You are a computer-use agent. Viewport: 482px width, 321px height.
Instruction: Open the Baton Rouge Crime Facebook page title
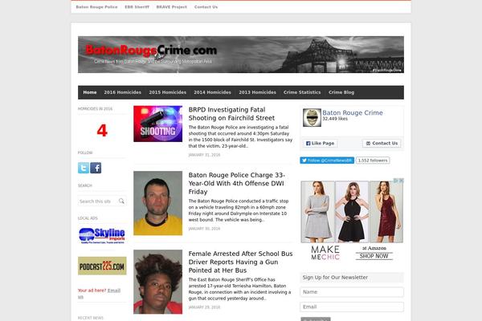click(353, 112)
